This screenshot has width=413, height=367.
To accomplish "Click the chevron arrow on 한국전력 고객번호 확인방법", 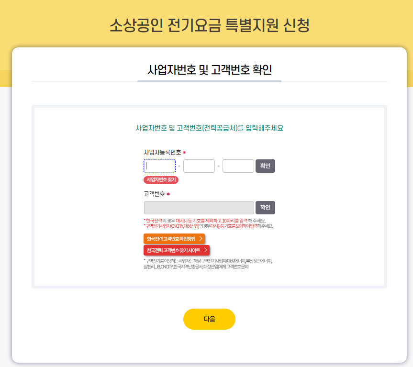I will click(201, 238).
